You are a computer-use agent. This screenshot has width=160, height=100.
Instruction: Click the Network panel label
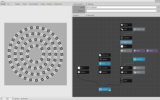tap(76, 15)
